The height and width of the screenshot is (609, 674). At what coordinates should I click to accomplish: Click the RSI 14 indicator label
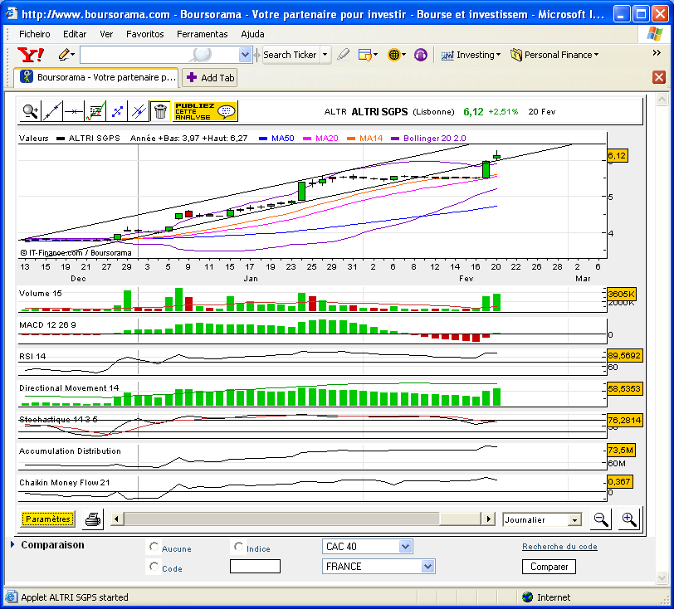point(32,356)
